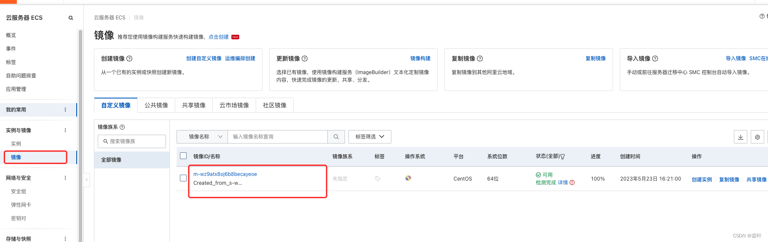The height and width of the screenshot is (242, 768).
Task: Click the help icon next to 复制镜像
Action: (x=480, y=59)
